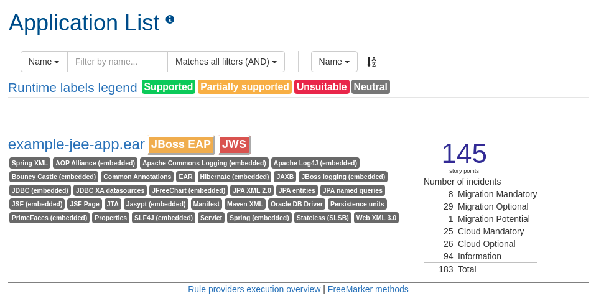Select the Unsuitable legend label
This screenshot has width=591, height=296.
[322, 86]
